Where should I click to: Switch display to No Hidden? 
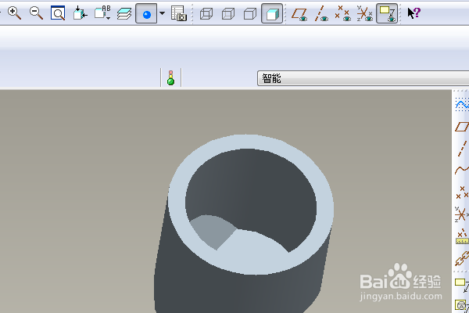(x=250, y=14)
